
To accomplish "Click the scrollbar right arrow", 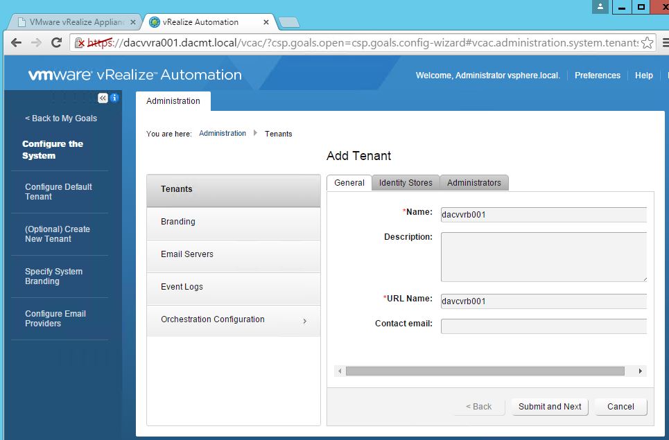I will coord(641,371).
